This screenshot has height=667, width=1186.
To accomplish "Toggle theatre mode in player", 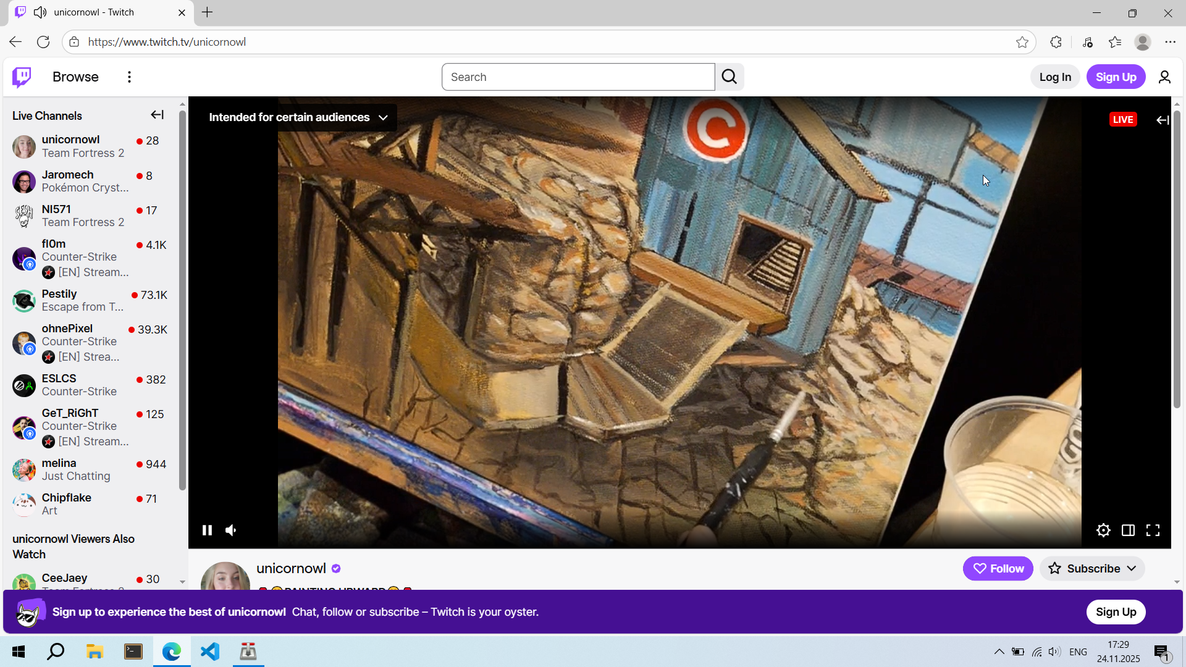I will pos(1128,531).
